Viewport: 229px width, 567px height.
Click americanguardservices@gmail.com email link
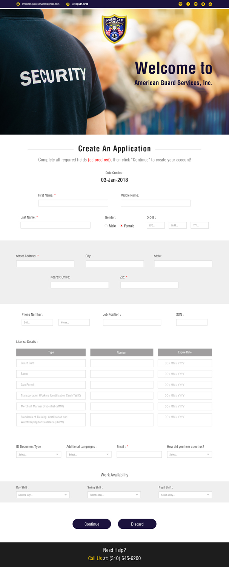[40, 4]
